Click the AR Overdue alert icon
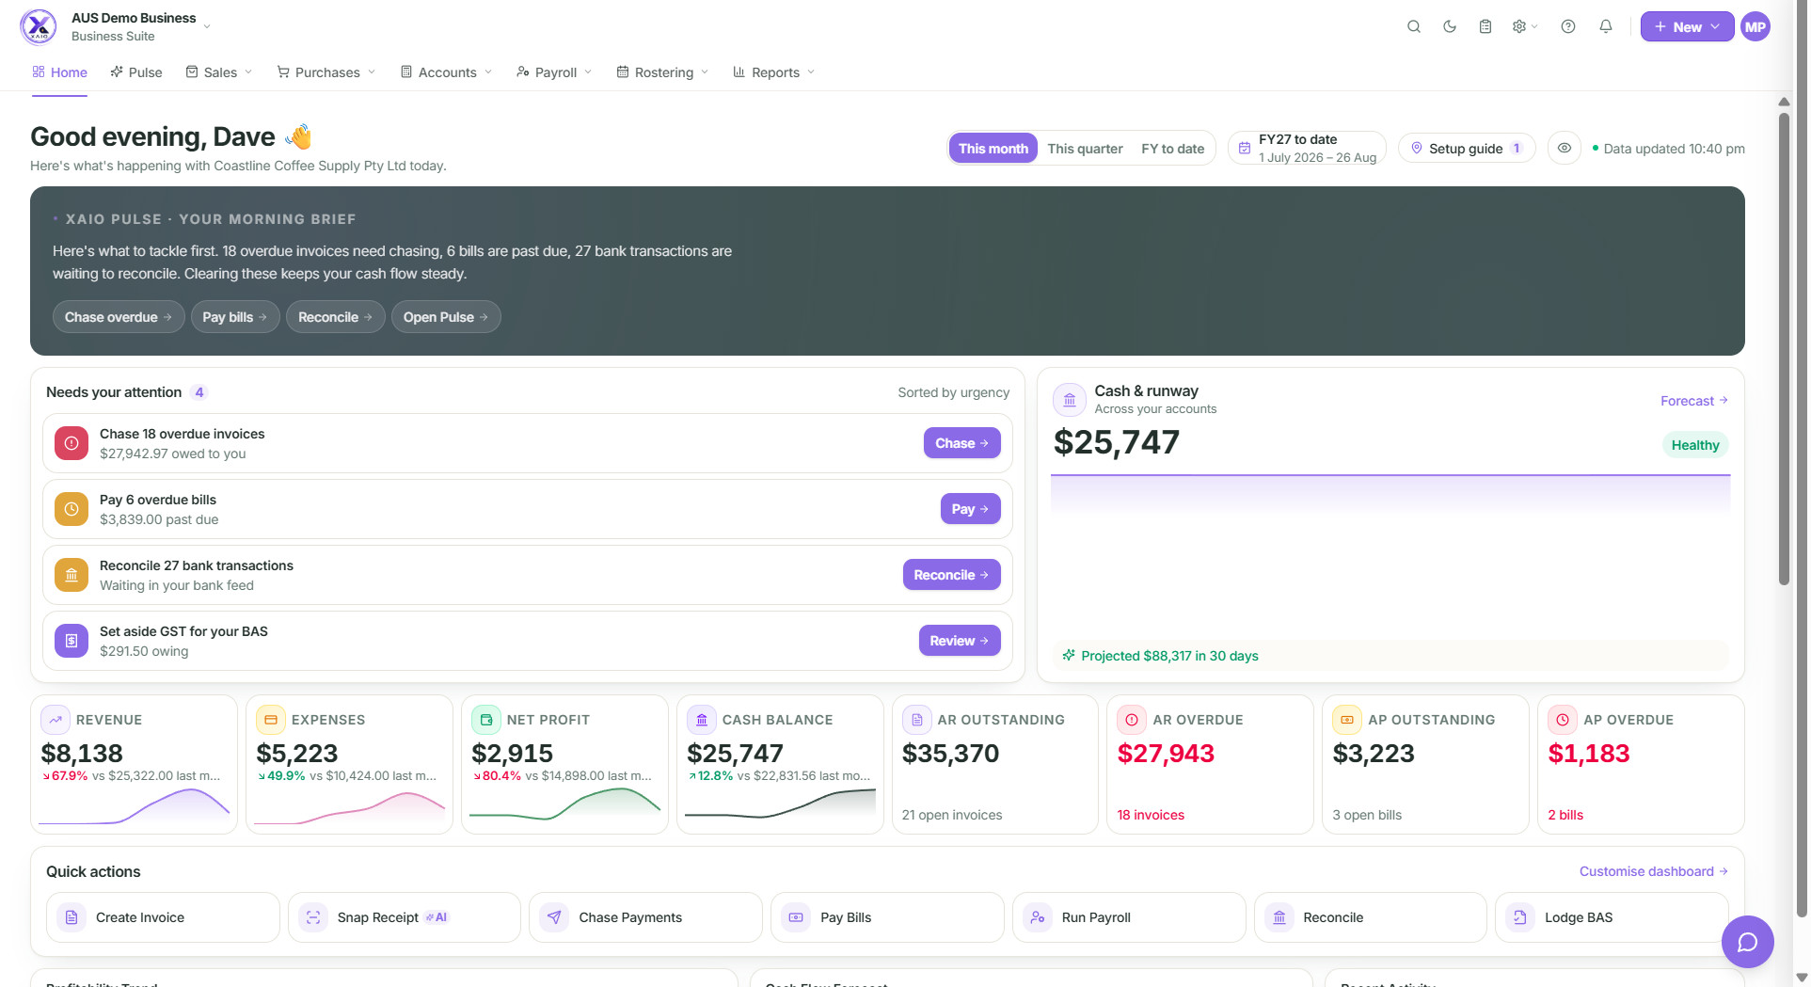 point(1132,720)
